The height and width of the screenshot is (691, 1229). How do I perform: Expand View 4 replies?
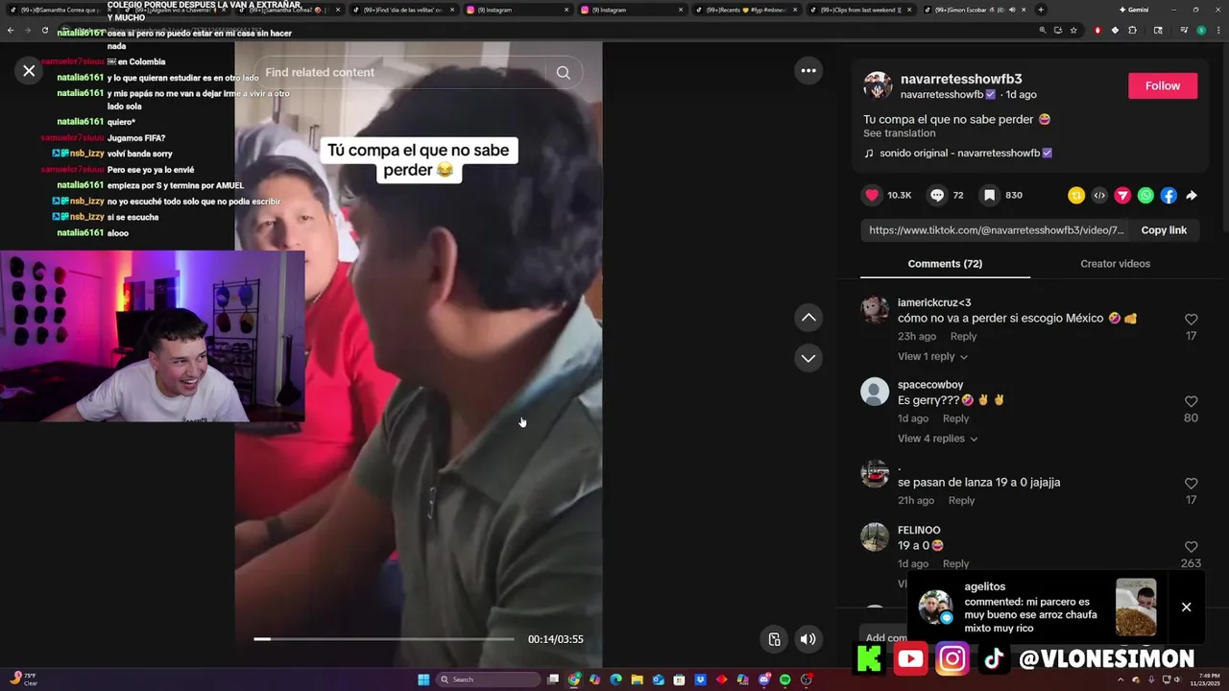(x=937, y=439)
